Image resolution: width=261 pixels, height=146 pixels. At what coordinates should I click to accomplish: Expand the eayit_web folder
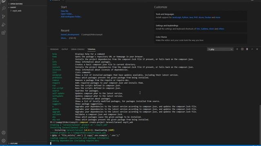17,11
